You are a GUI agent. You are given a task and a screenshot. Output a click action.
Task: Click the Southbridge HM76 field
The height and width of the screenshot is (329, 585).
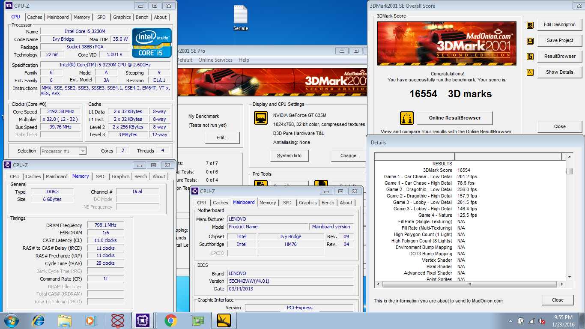click(291, 244)
